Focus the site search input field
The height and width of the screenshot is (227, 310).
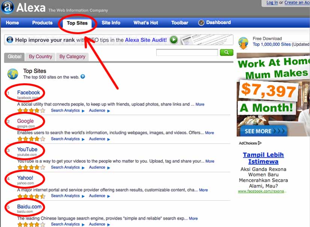[x=187, y=53]
